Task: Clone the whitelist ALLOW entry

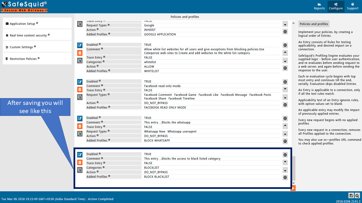Action: coord(80,60)
